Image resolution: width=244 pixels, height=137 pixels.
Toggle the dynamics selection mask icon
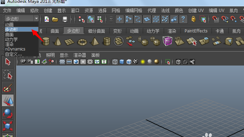click(165, 19)
